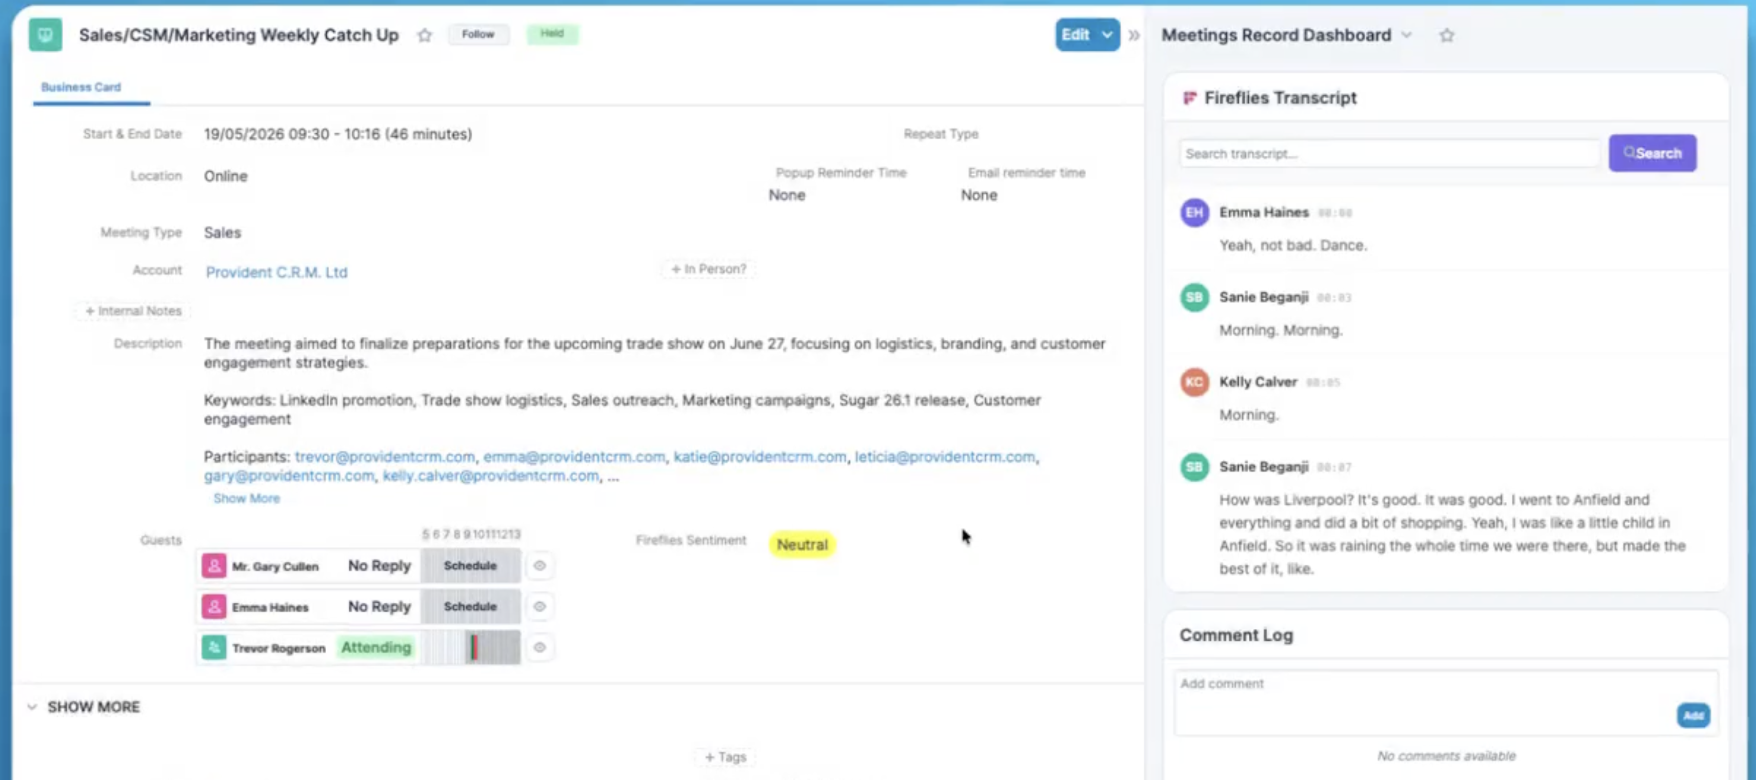Preview Trevor Rogerson's record via eye icon

[540, 648]
